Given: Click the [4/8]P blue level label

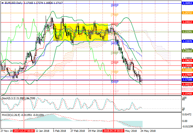Looking at the screenshot, I should pos(114,43).
